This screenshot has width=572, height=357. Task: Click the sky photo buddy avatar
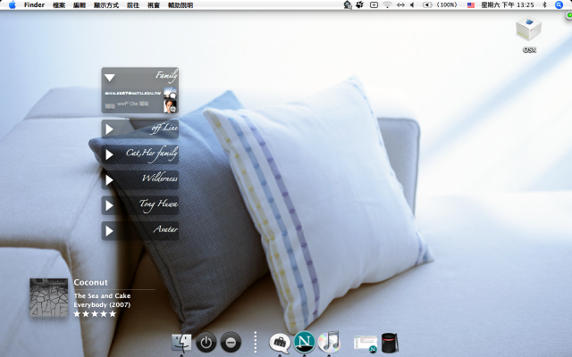[x=170, y=93]
